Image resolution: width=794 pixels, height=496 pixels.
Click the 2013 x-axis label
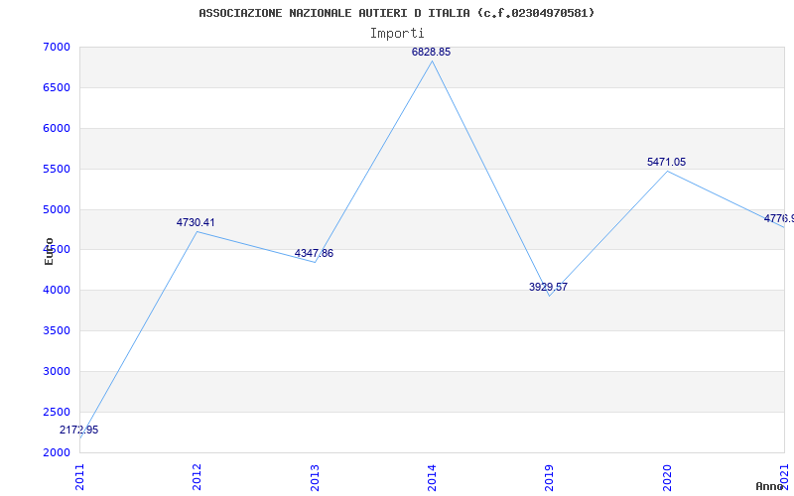[x=315, y=477]
